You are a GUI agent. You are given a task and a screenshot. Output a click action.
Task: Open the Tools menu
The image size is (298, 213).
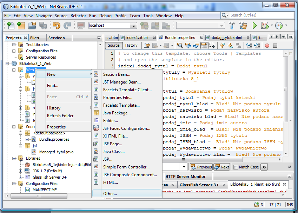(x=148, y=16)
